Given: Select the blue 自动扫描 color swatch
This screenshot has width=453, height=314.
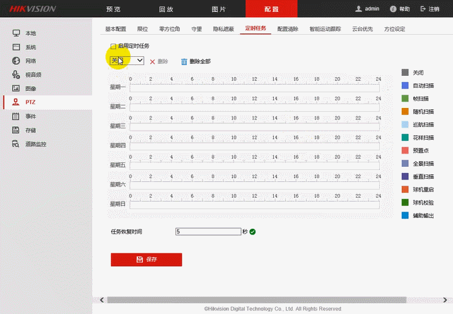Looking at the screenshot, I should click(405, 85).
